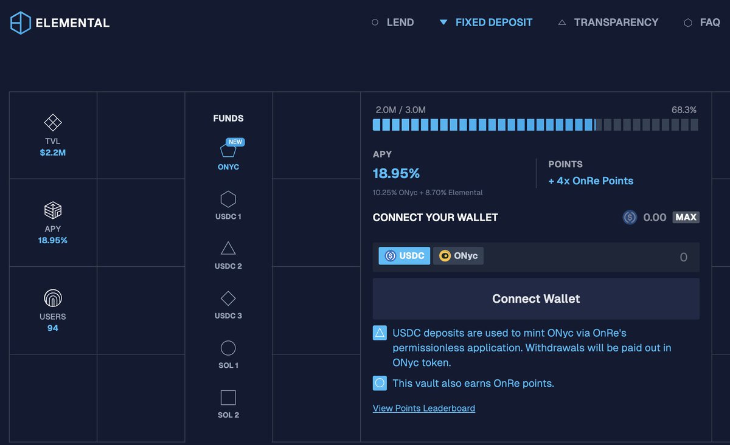Click the TVL diamond icon
The height and width of the screenshot is (445, 730).
click(53, 123)
